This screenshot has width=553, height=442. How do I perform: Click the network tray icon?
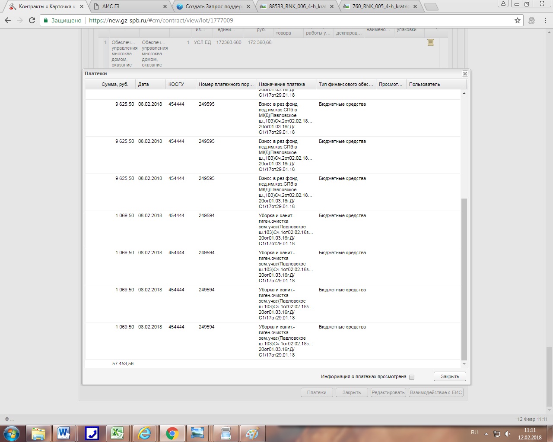point(497,434)
